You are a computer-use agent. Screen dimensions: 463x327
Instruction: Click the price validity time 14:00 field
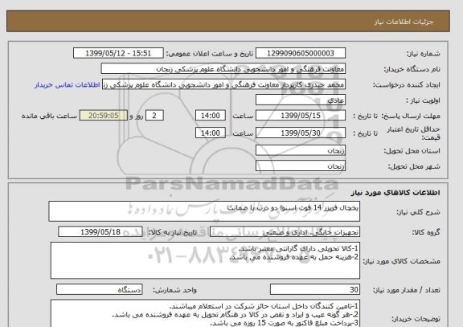[x=211, y=133]
